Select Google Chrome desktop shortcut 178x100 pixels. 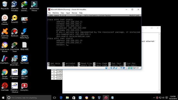pos(5,74)
